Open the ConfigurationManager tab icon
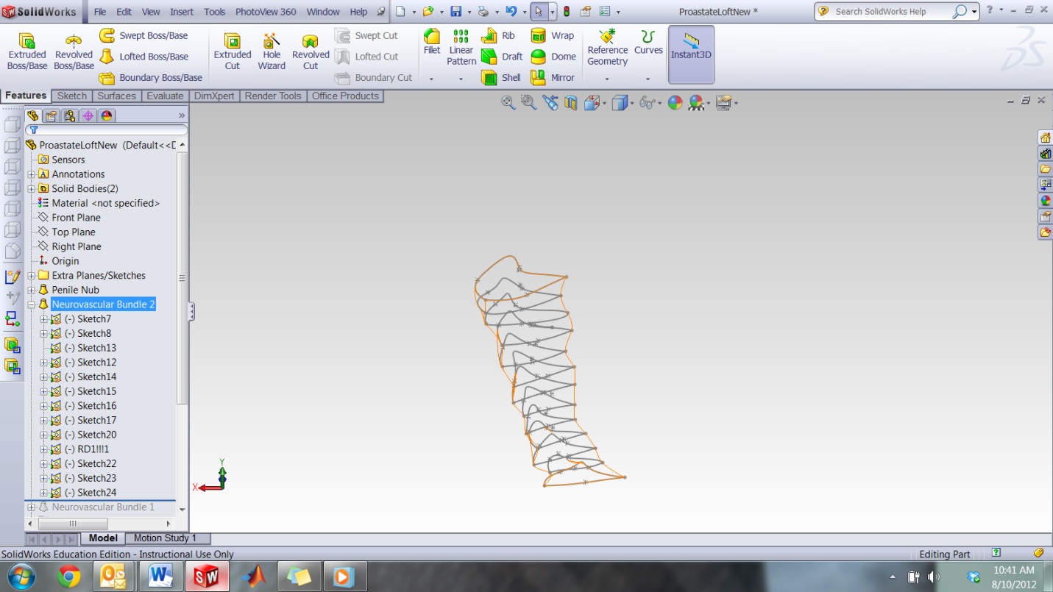1053x592 pixels. pyautogui.click(x=69, y=115)
